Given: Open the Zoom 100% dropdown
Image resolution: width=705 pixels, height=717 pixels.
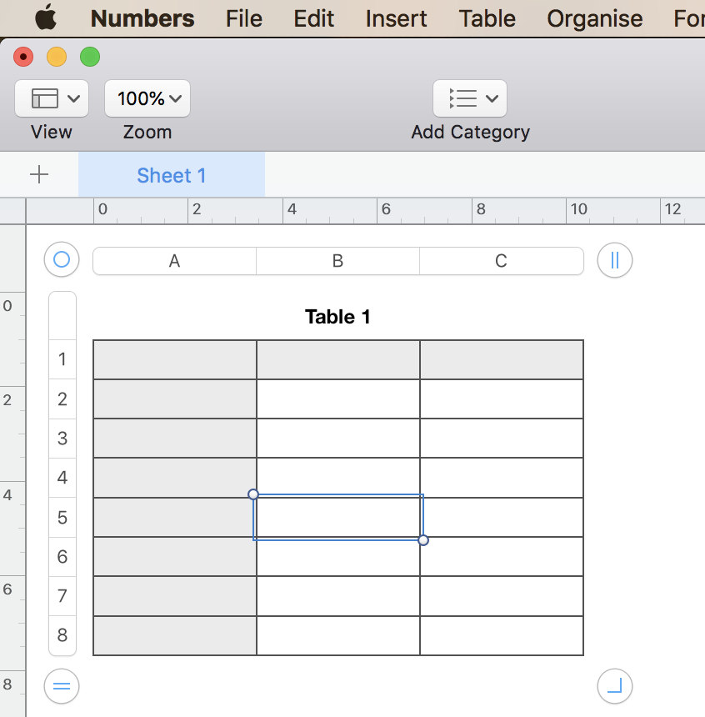Looking at the screenshot, I should click(x=147, y=98).
